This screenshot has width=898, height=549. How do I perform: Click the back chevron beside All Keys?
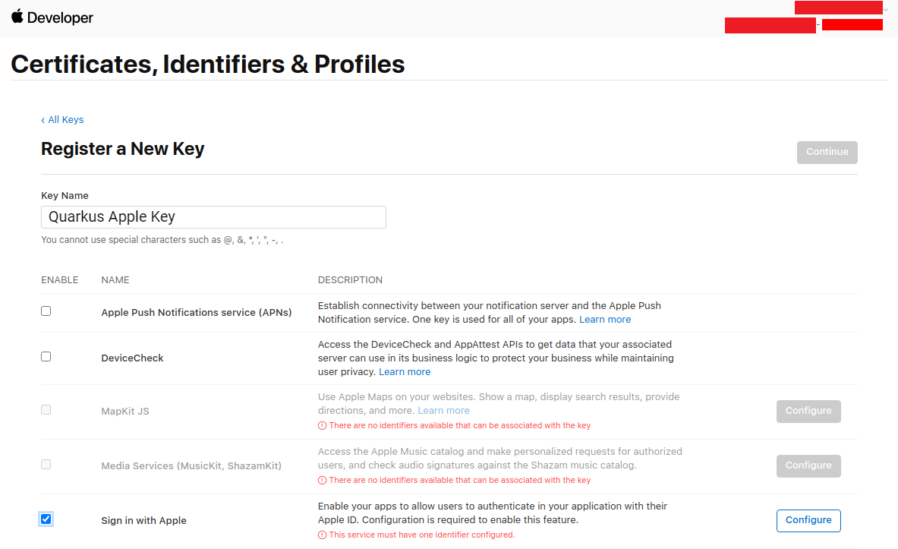click(43, 120)
